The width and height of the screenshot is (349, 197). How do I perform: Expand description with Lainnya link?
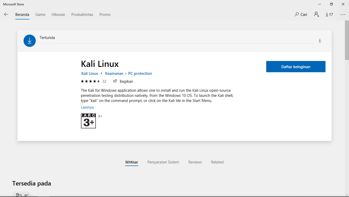[x=87, y=107]
